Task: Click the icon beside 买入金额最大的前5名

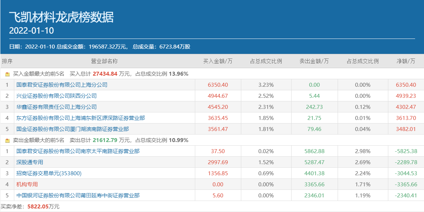Action: tap(7, 74)
